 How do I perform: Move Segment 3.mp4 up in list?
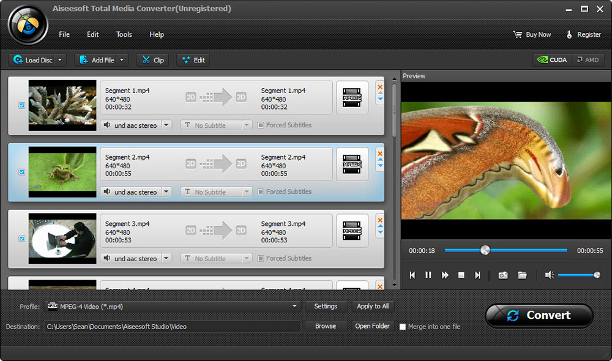point(380,226)
